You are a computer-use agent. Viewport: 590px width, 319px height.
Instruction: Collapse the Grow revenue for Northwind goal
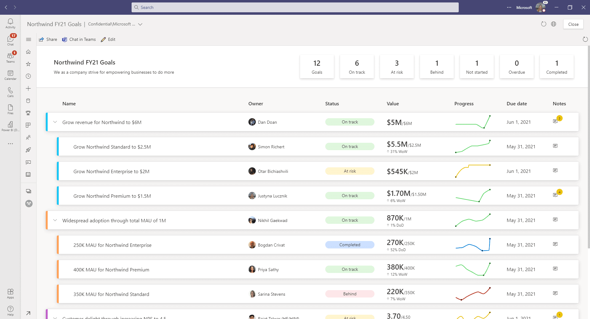pos(55,122)
